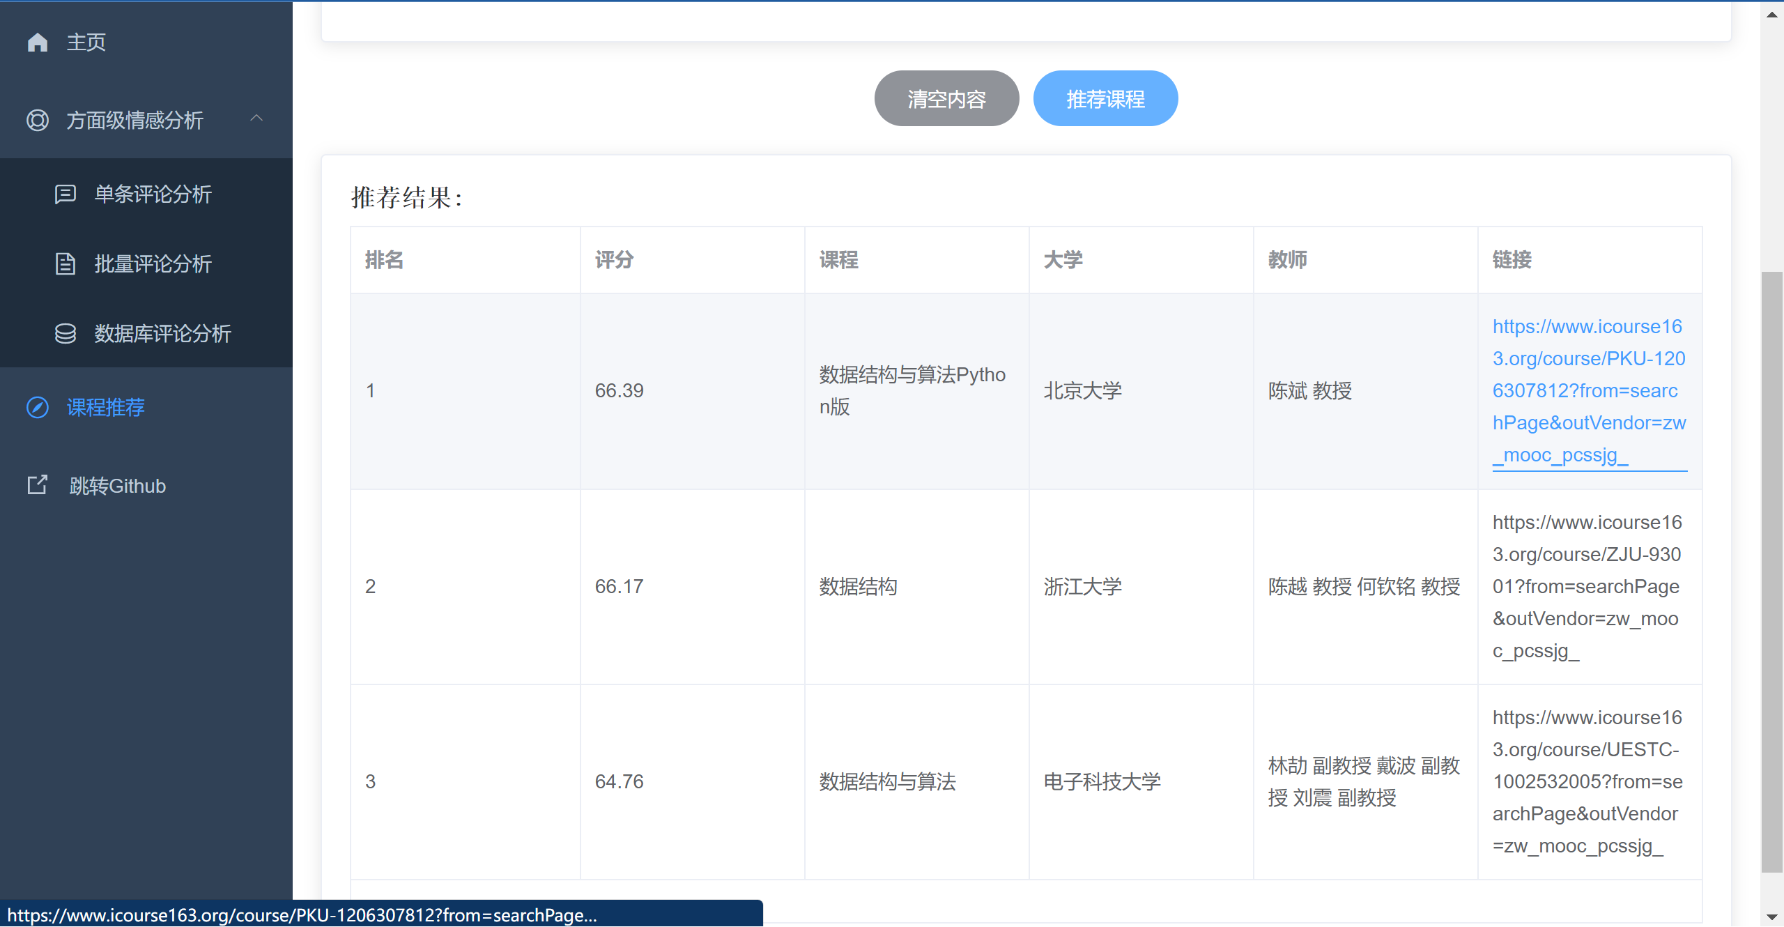1784x927 pixels.
Task: Collapse the 方面级情感分析 submenu arrow
Action: click(x=256, y=118)
